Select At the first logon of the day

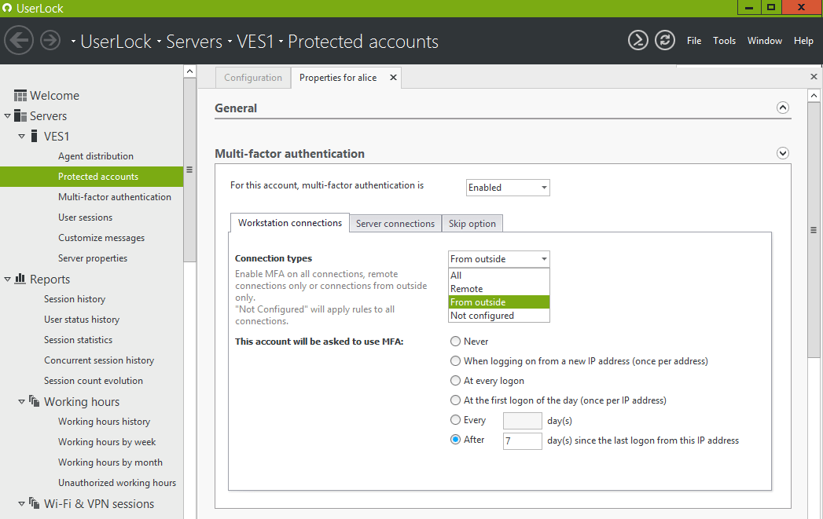point(455,400)
